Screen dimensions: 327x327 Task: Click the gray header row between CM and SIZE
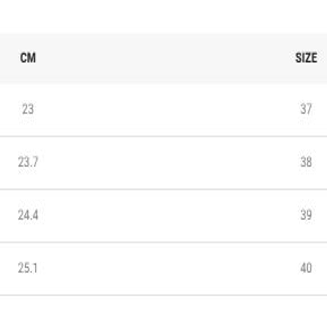point(163,58)
